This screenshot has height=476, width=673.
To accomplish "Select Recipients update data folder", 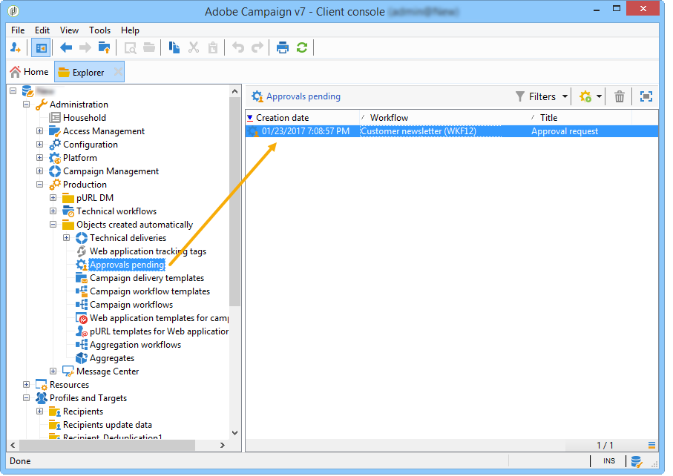I will tap(108, 425).
